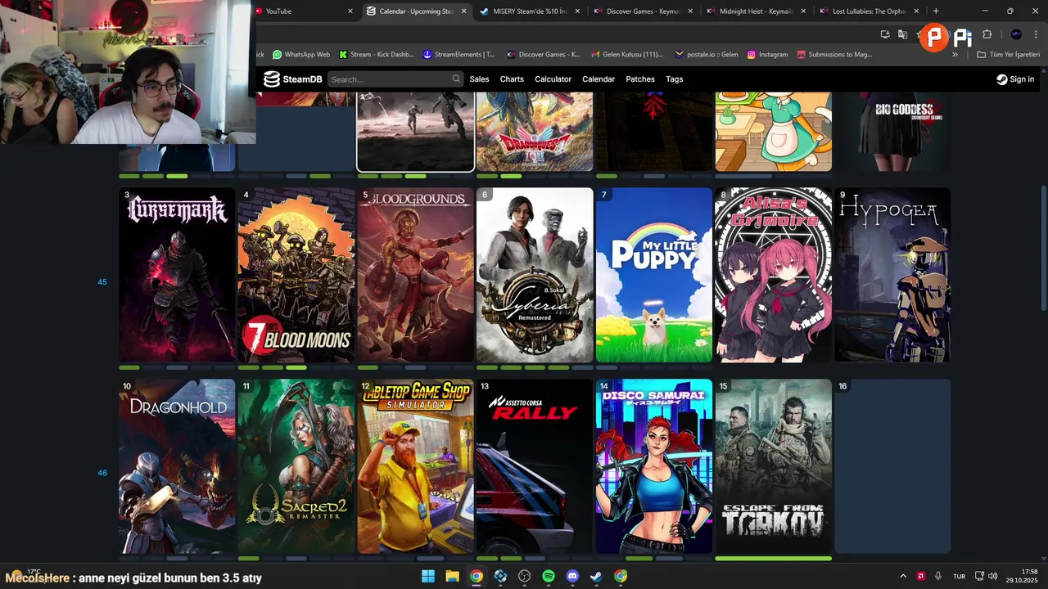Click the red AMD tray icon
Screen dimensions: 1048x589
pos(921,576)
